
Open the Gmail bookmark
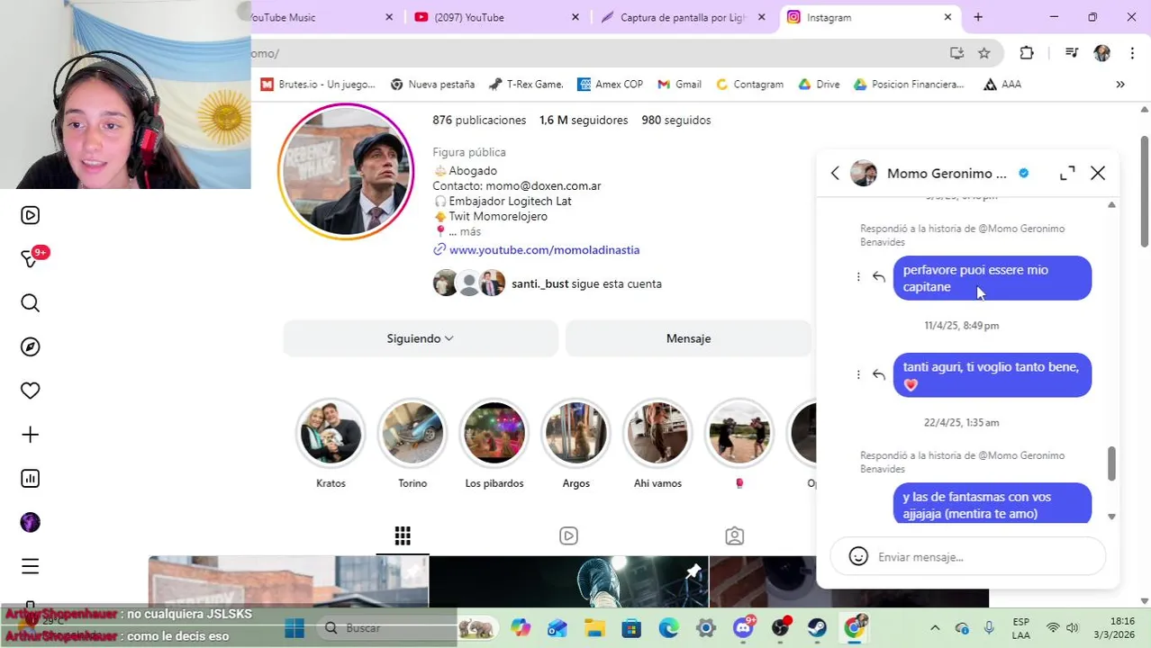679,84
